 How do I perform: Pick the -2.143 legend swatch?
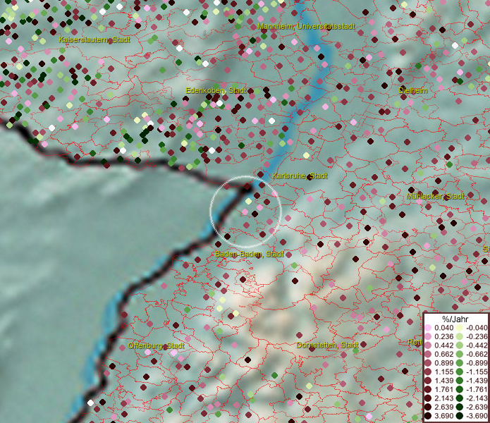pos(460,398)
